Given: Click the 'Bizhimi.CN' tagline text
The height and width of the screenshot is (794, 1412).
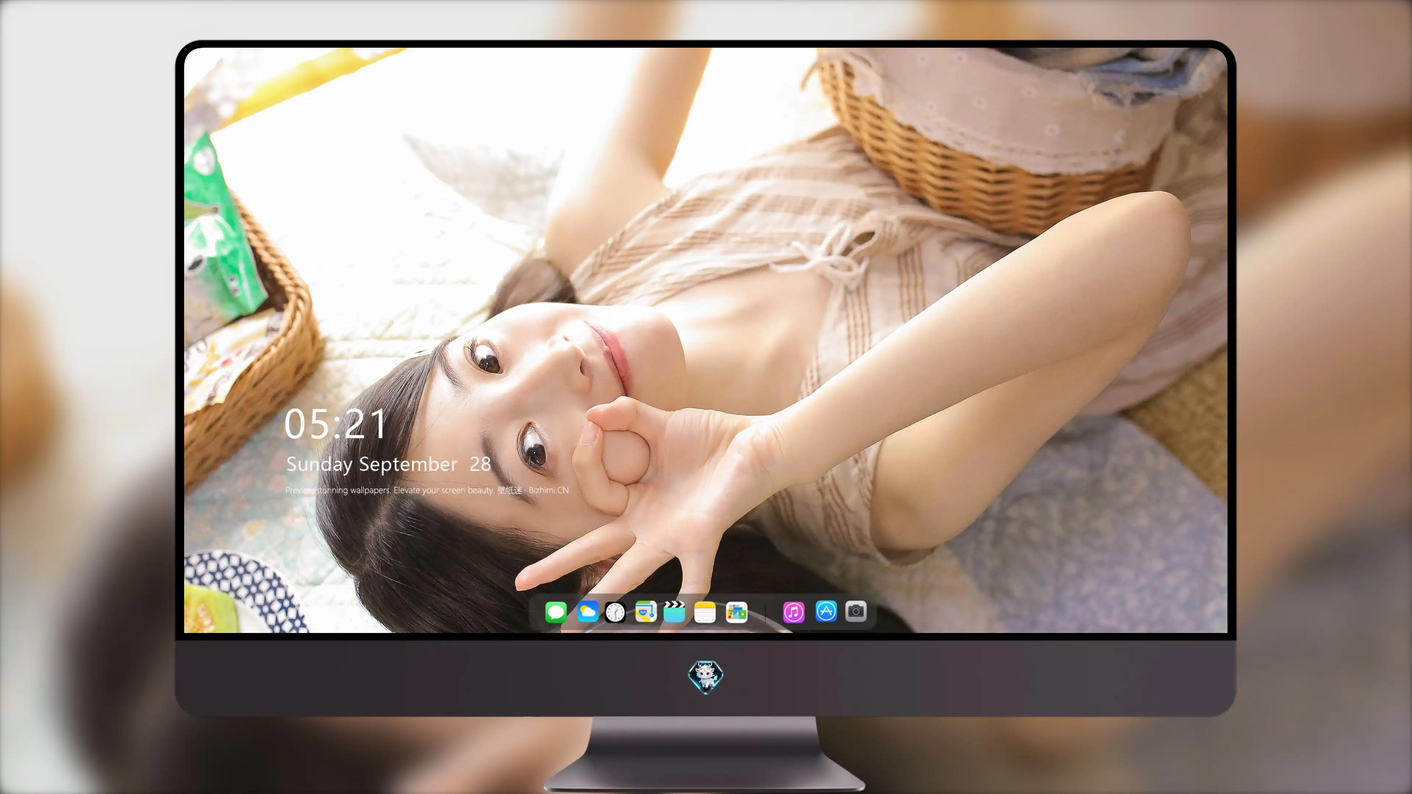Looking at the screenshot, I should click(549, 490).
